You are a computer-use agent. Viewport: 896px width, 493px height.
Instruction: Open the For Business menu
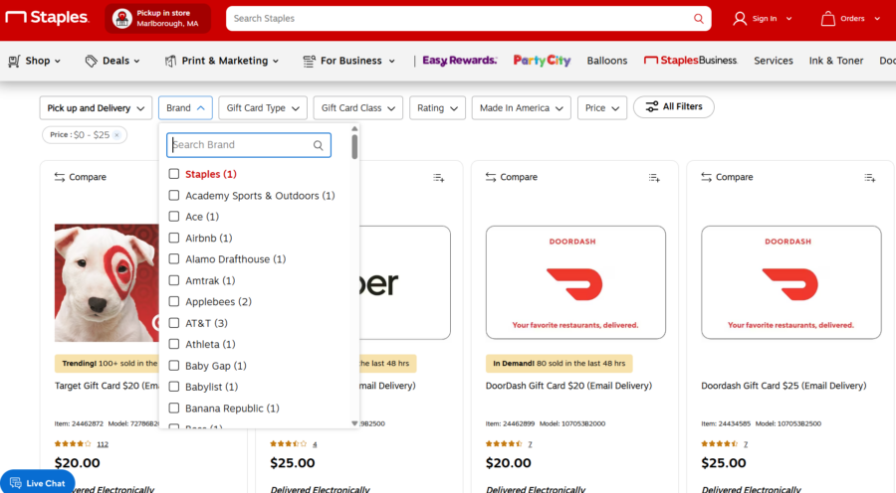point(349,61)
